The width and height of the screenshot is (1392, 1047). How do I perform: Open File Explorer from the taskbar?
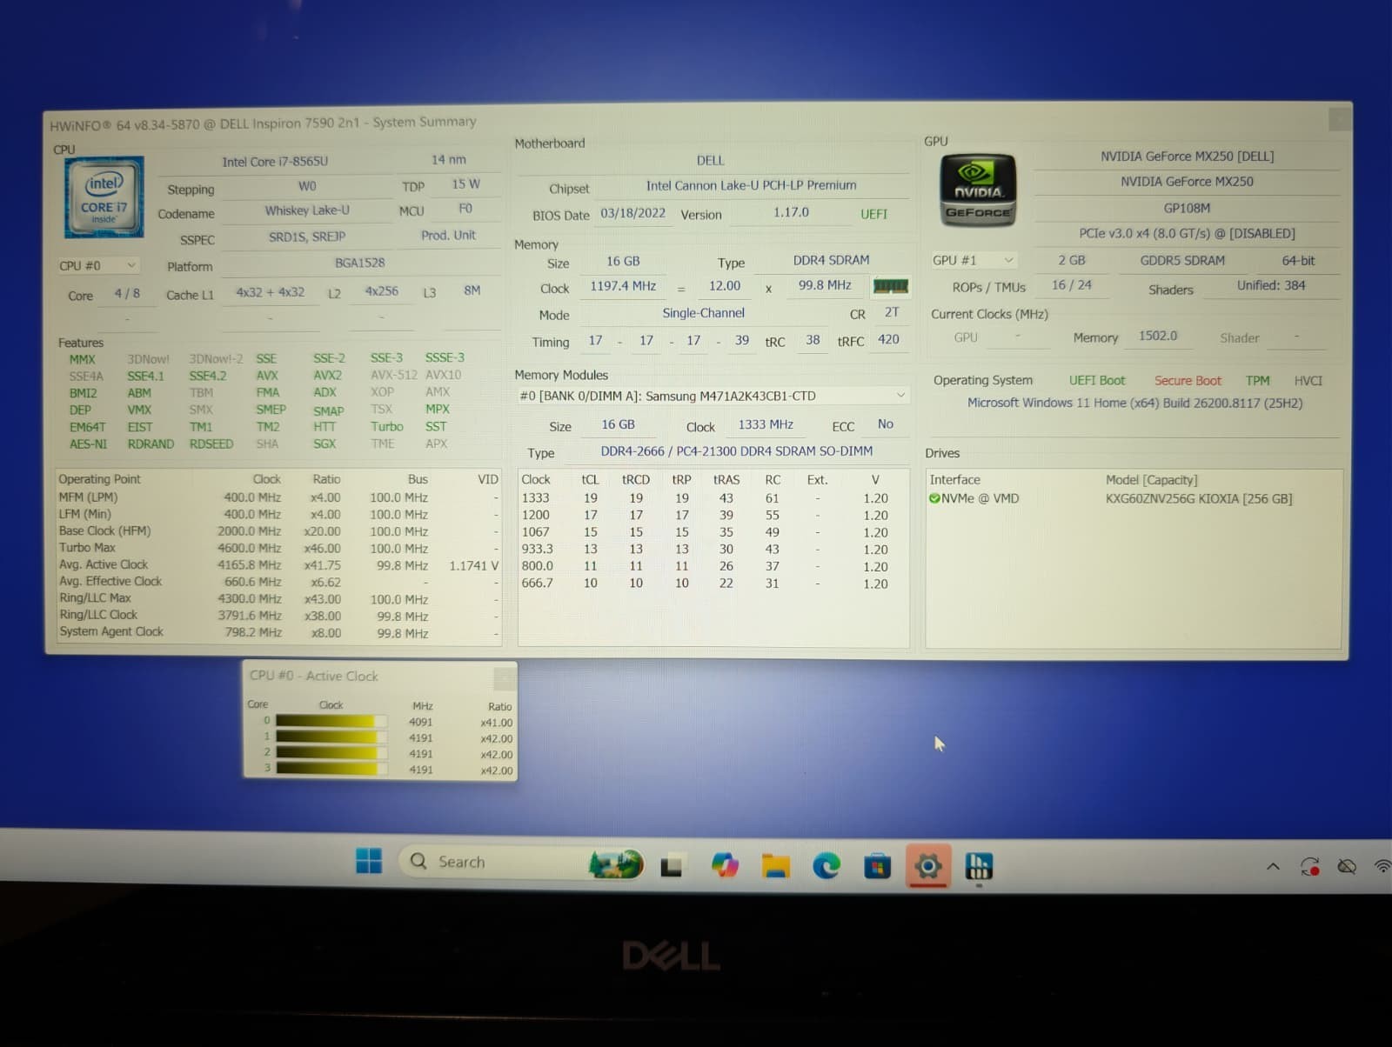775,866
